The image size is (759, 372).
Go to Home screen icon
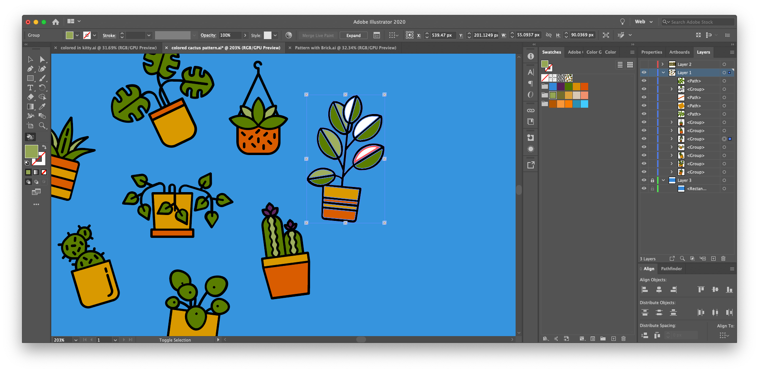[56, 22]
